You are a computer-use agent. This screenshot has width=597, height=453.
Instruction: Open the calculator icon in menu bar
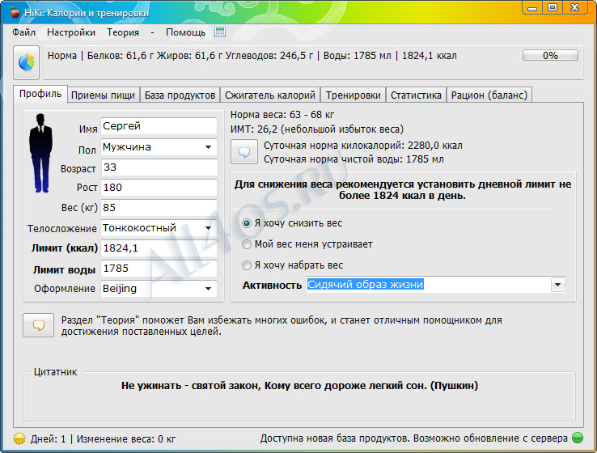click(220, 32)
